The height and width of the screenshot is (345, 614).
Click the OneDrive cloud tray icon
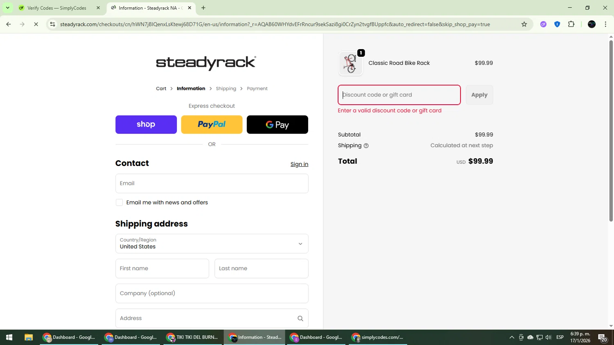[x=530, y=337]
